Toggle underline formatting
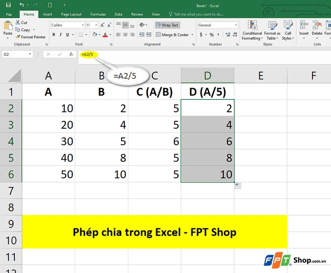 [67, 34]
